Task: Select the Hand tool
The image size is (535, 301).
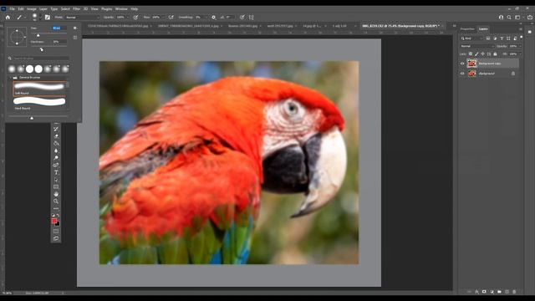Action: coord(56,194)
